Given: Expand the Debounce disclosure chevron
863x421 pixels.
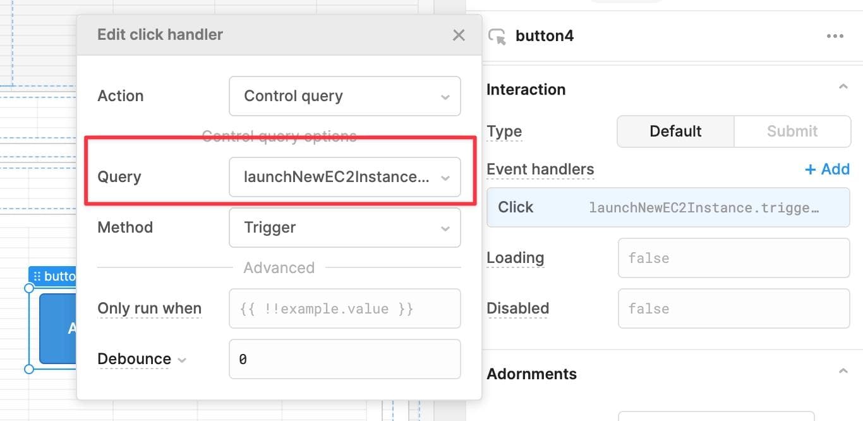Looking at the screenshot, I should click(x=183, y=359).
